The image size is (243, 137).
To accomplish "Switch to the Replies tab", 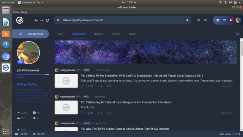I will 99,34.
